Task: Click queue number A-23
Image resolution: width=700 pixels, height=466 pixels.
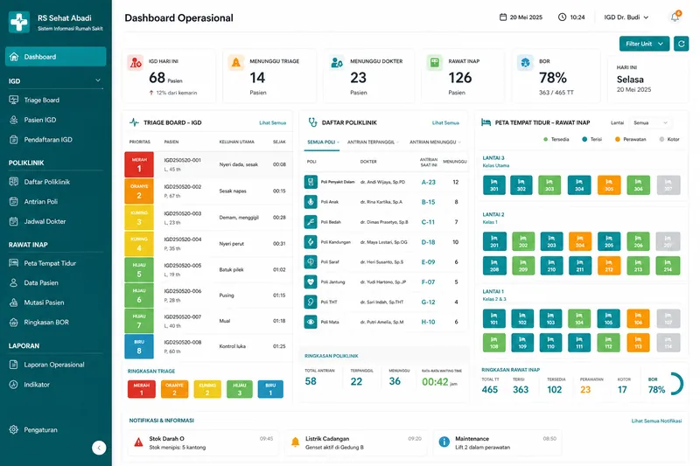Action: 428,182
